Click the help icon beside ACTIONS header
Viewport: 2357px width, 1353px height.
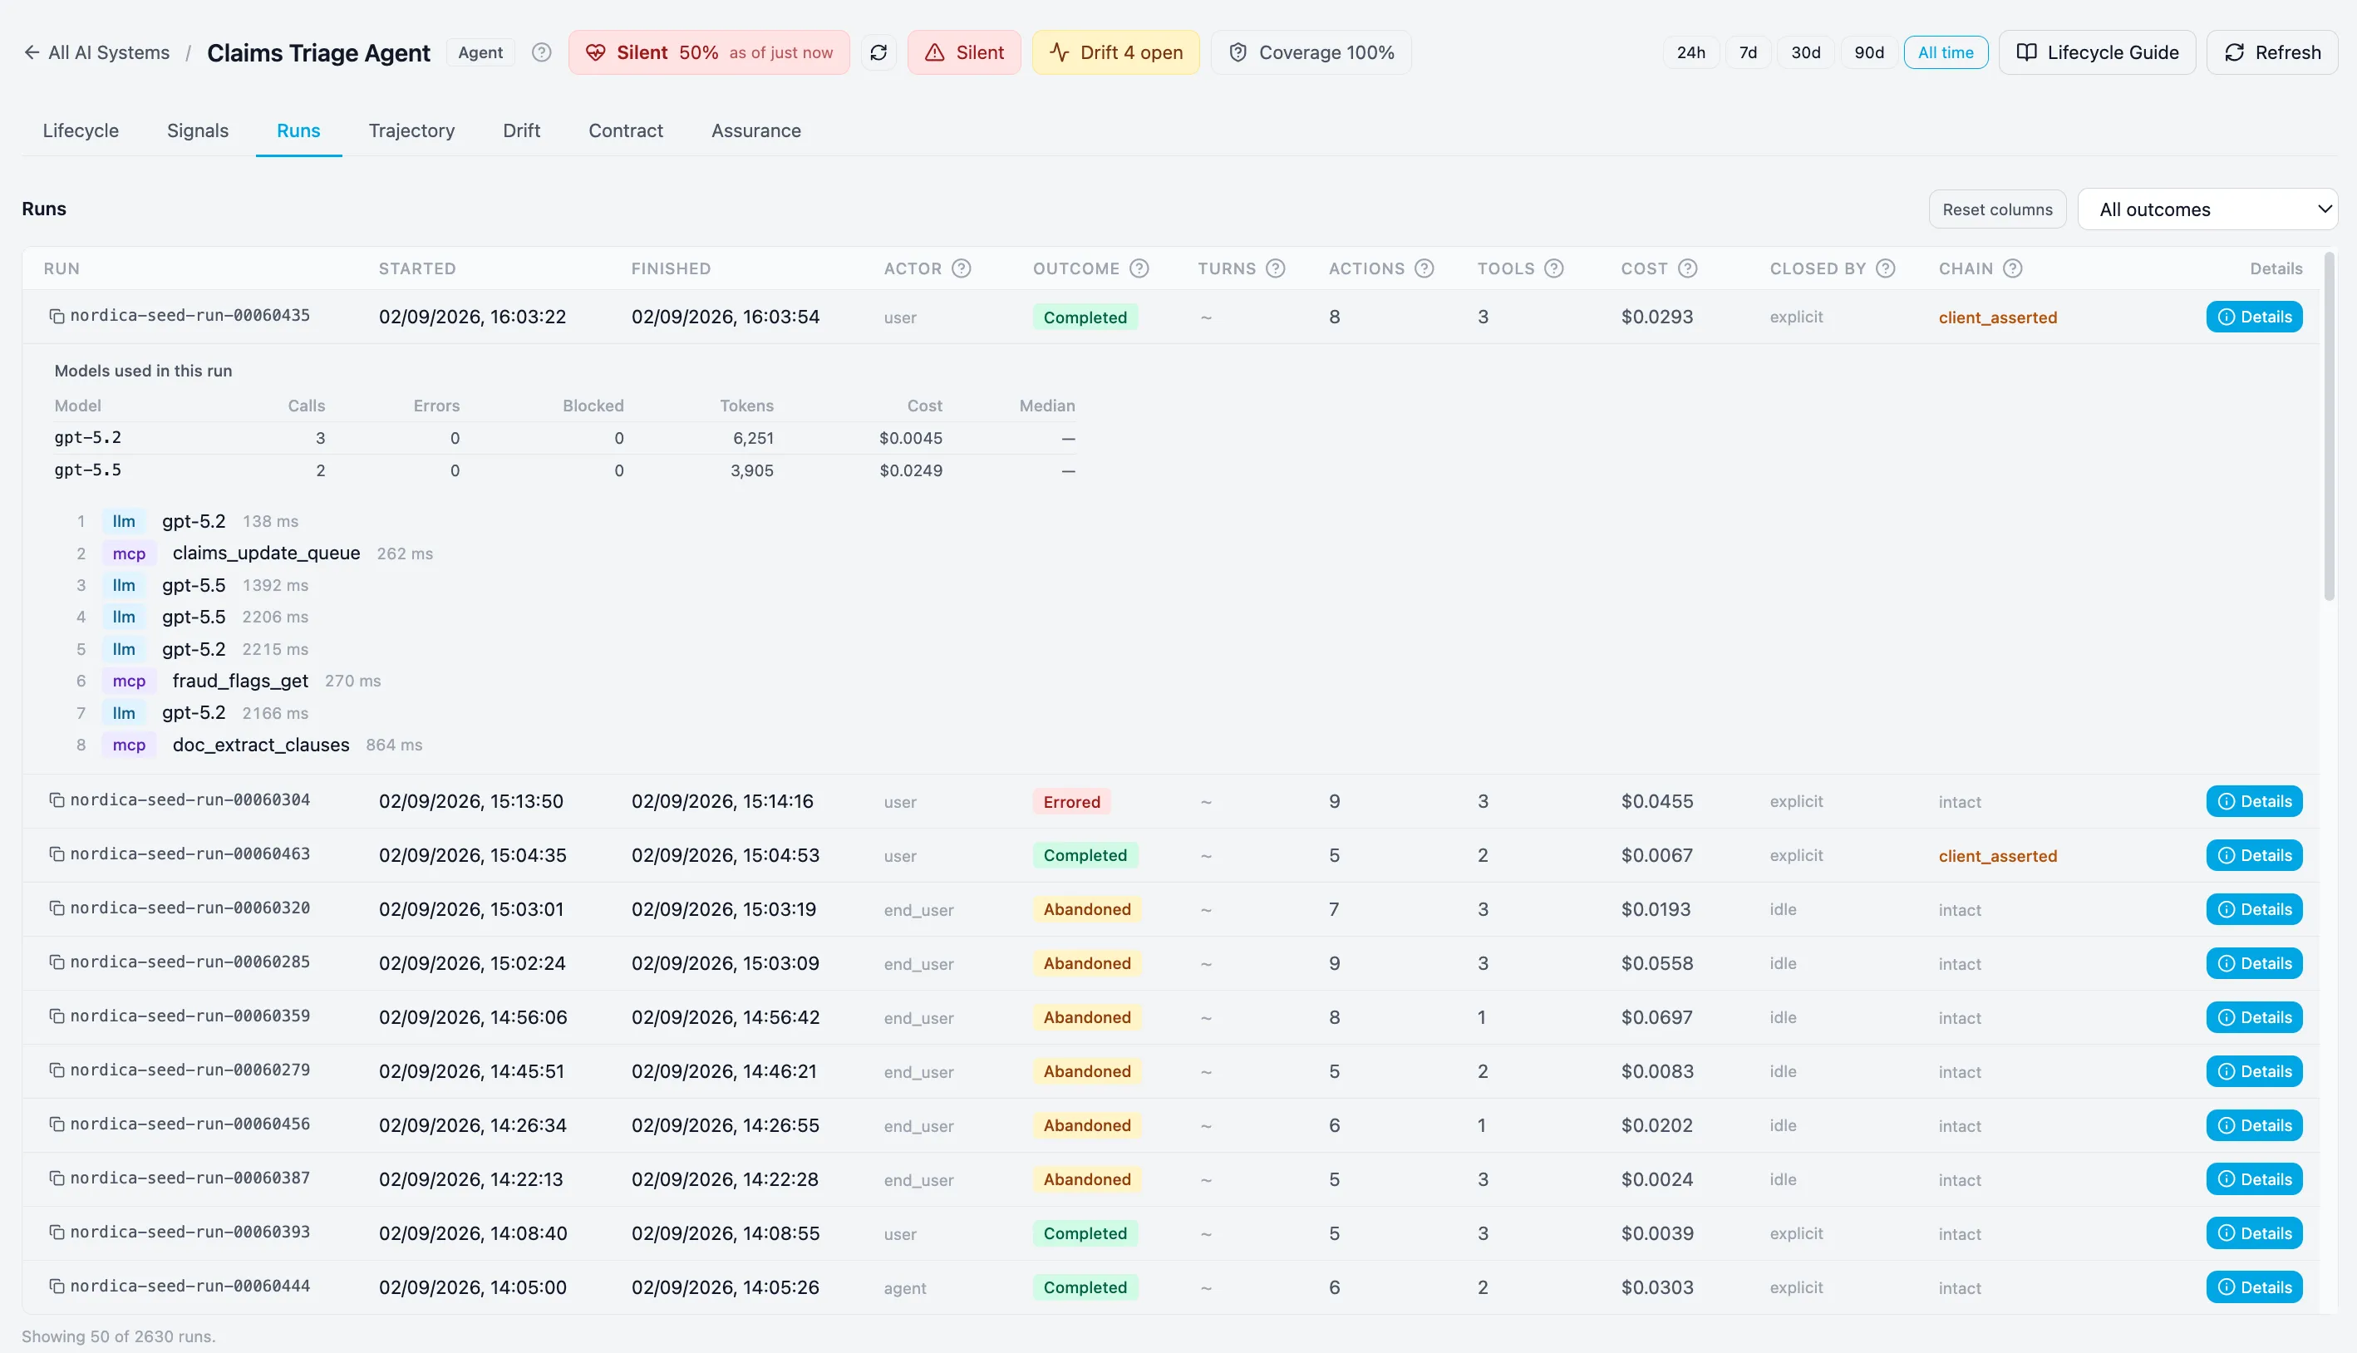(x=1425, y=268)
